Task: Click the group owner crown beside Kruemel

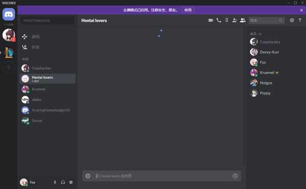Action: tap(277, 73)
